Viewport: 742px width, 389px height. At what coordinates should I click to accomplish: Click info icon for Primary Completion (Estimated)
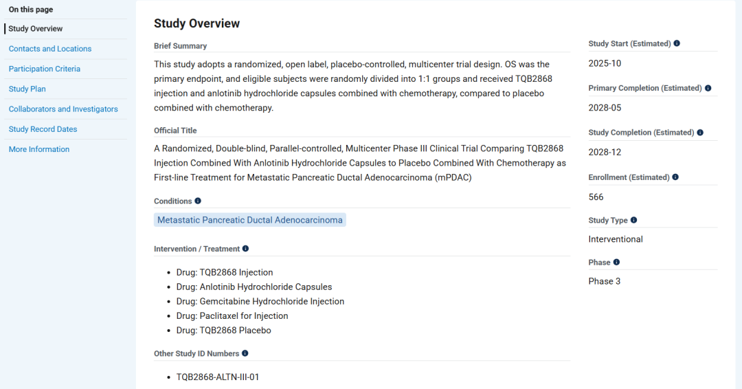click(708, 88)
